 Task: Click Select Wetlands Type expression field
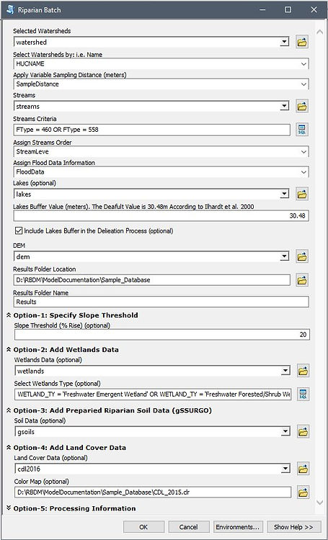click(x=153, y=394)
